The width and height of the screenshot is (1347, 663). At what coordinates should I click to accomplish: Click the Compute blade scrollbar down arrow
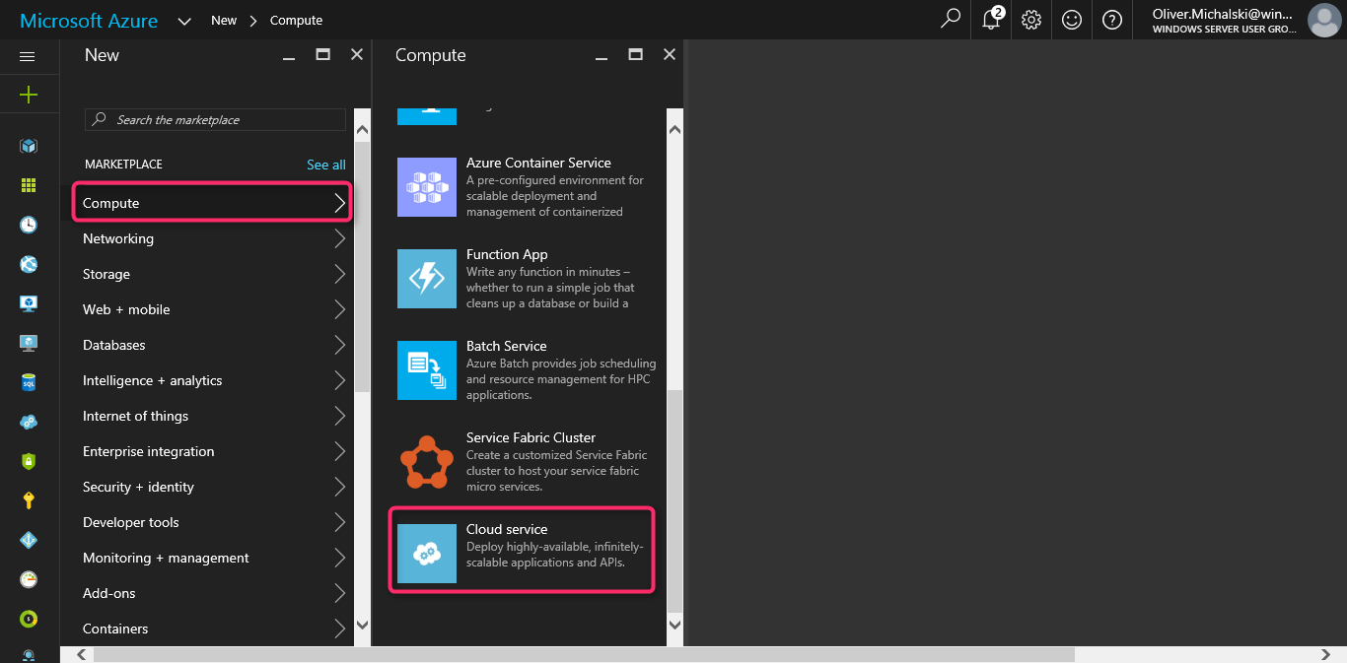point(674,624)
